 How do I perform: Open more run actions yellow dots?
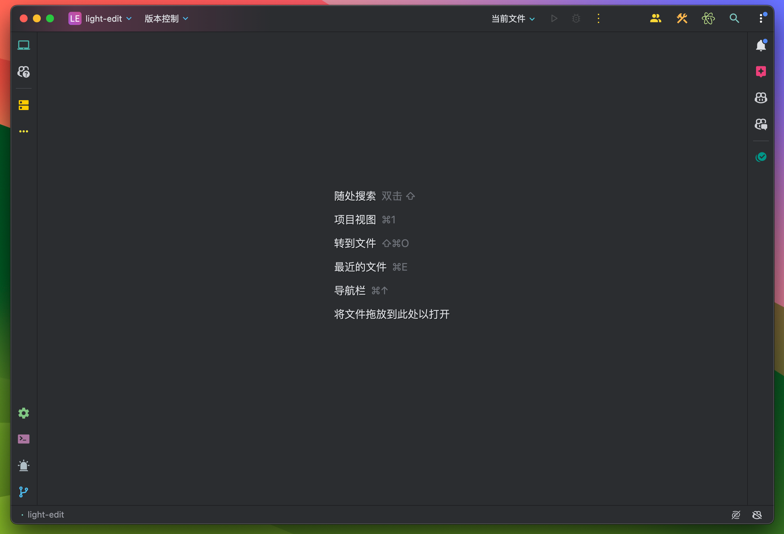pyautogui.click(x=599, y=18)
